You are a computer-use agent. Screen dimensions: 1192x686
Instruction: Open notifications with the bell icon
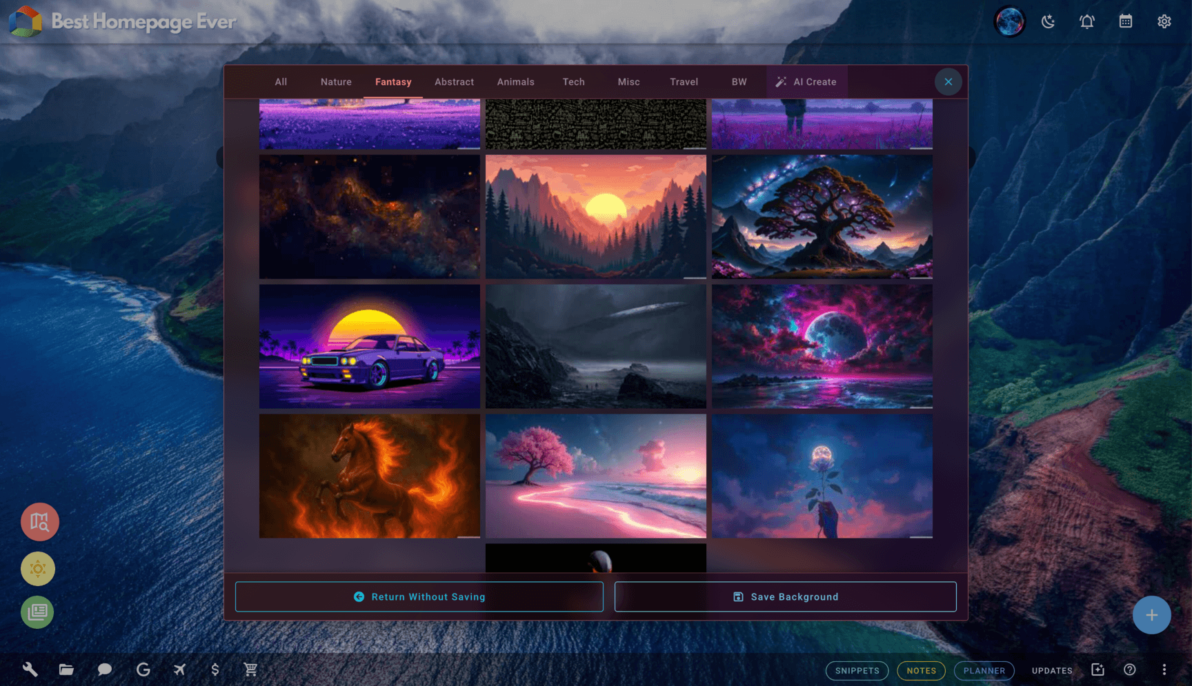click(x=1086, y=21)
